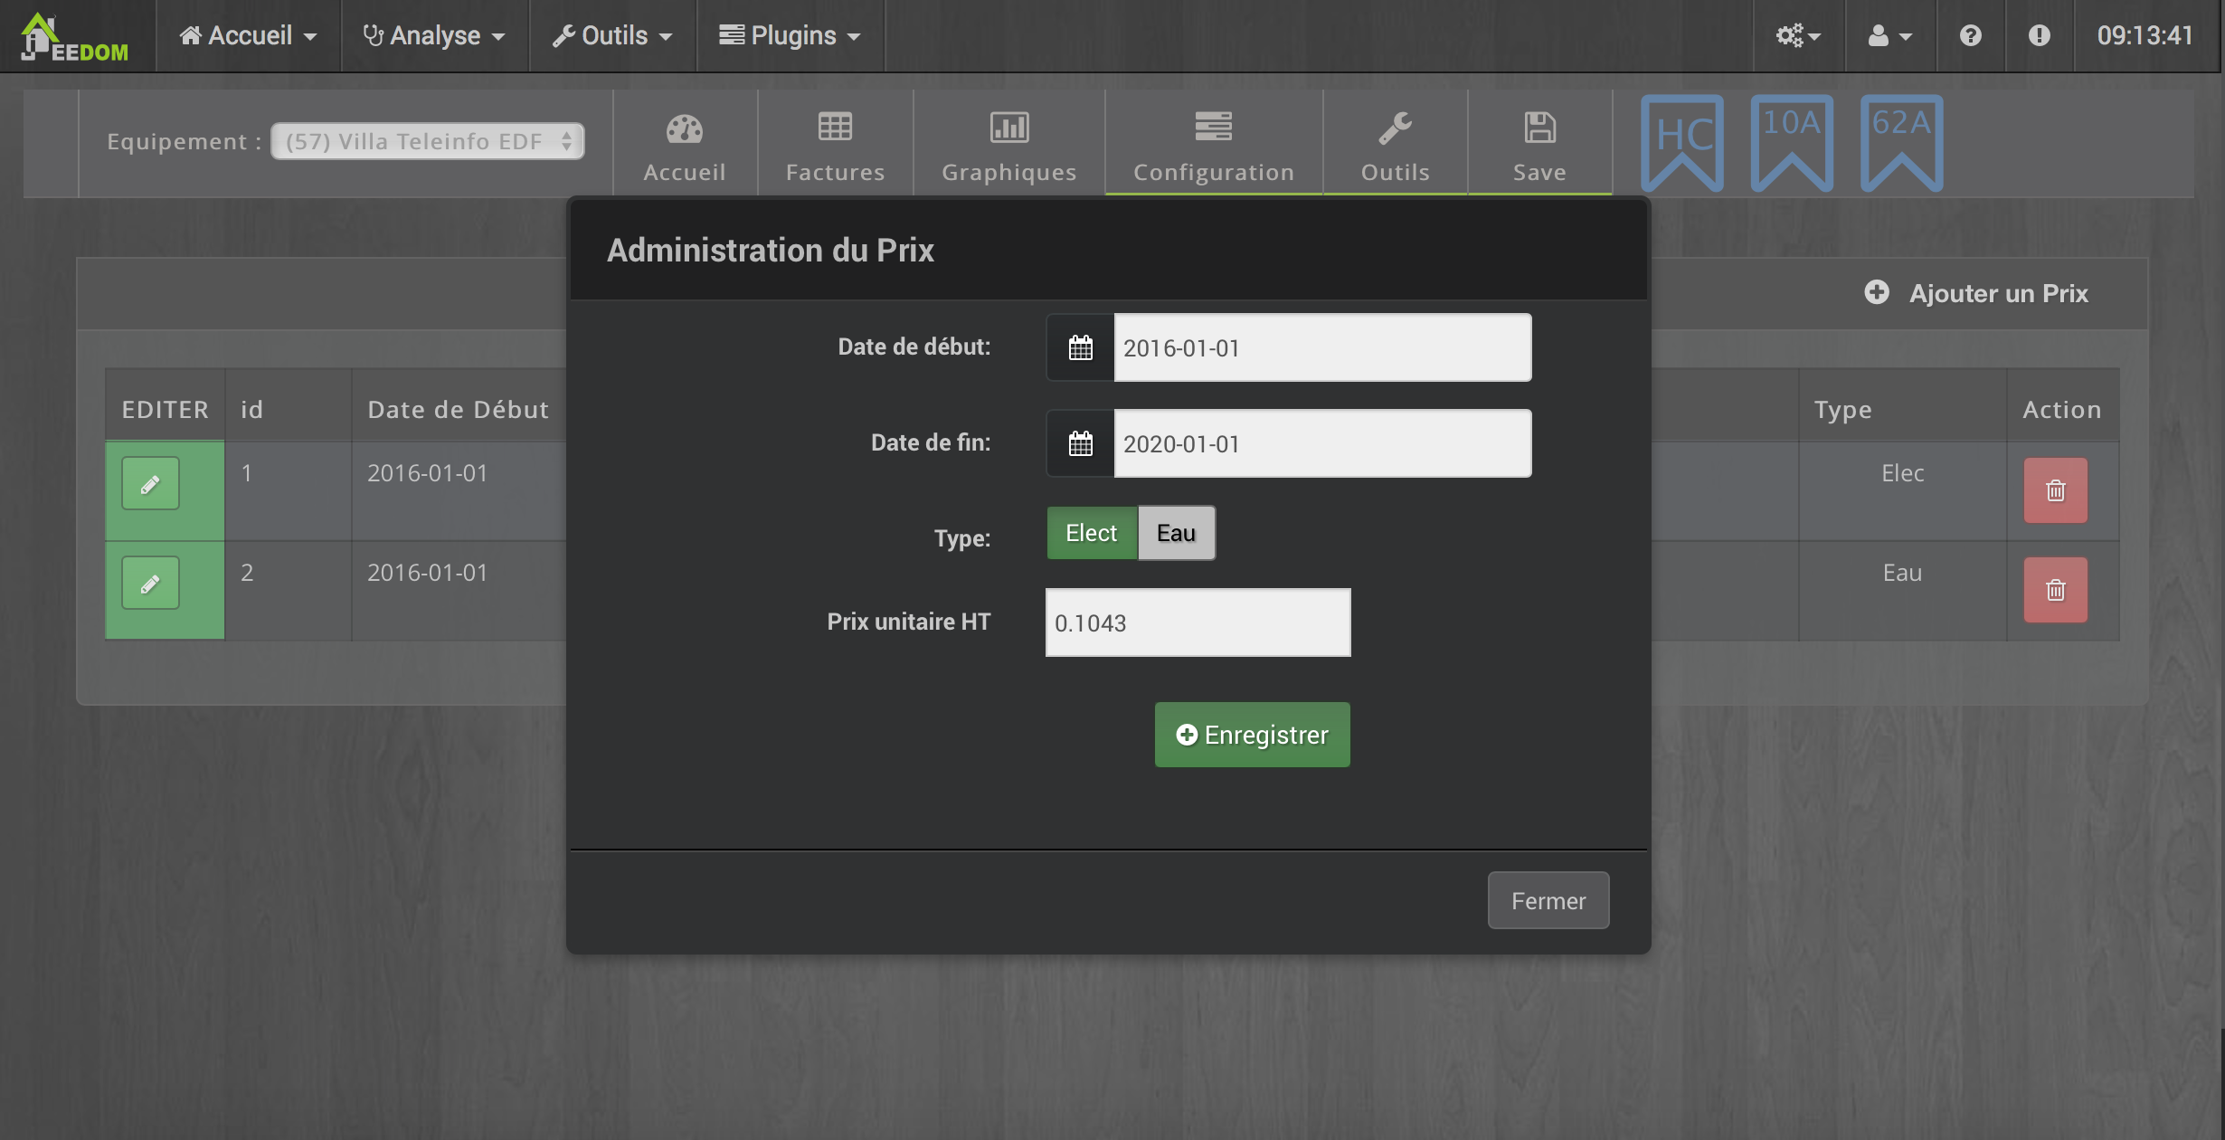Click the Enregistrer button
Viewport: 2225px width, 1140px height.
[x=1252, y=735]
